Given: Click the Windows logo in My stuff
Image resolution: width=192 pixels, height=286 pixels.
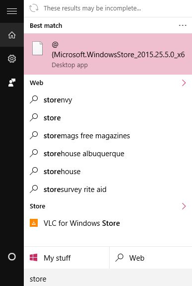Looking at the screenshot, I should point(34,258).
